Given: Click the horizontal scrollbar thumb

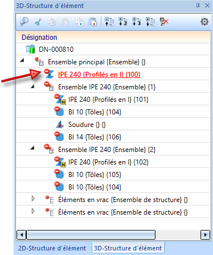Looking at the screenshot, I should [91, 235].
